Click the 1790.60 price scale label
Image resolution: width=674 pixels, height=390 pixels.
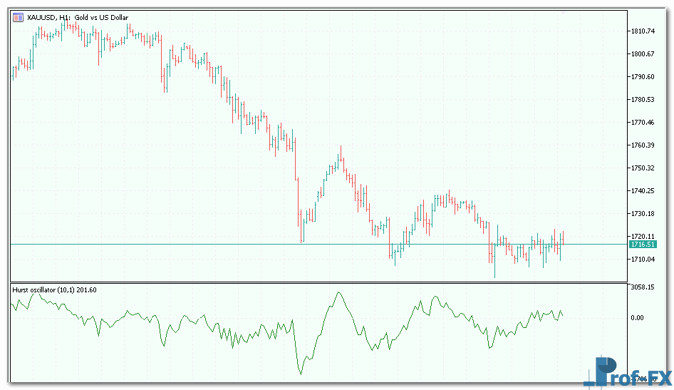pos(642,77)
